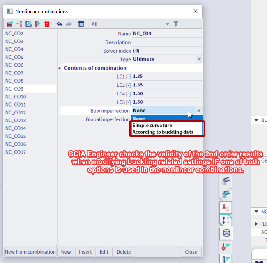This screenshot has height=263, width=267.
Task: Click the undo arrow icon
Action: (60, 24)
